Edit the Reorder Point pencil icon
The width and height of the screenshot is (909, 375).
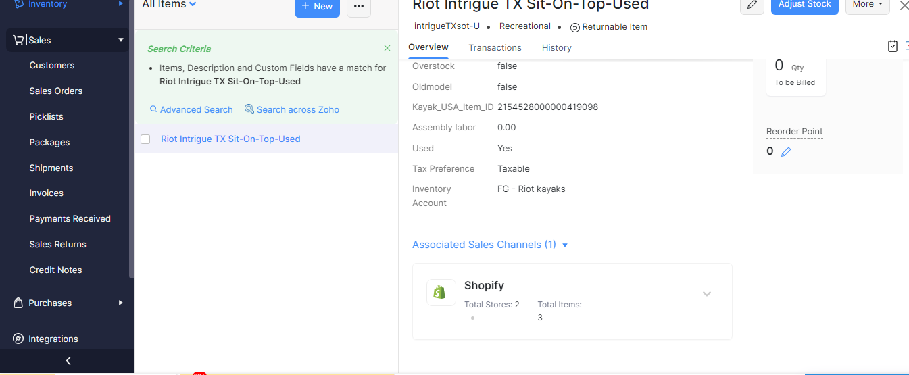(x=786, y=152)
